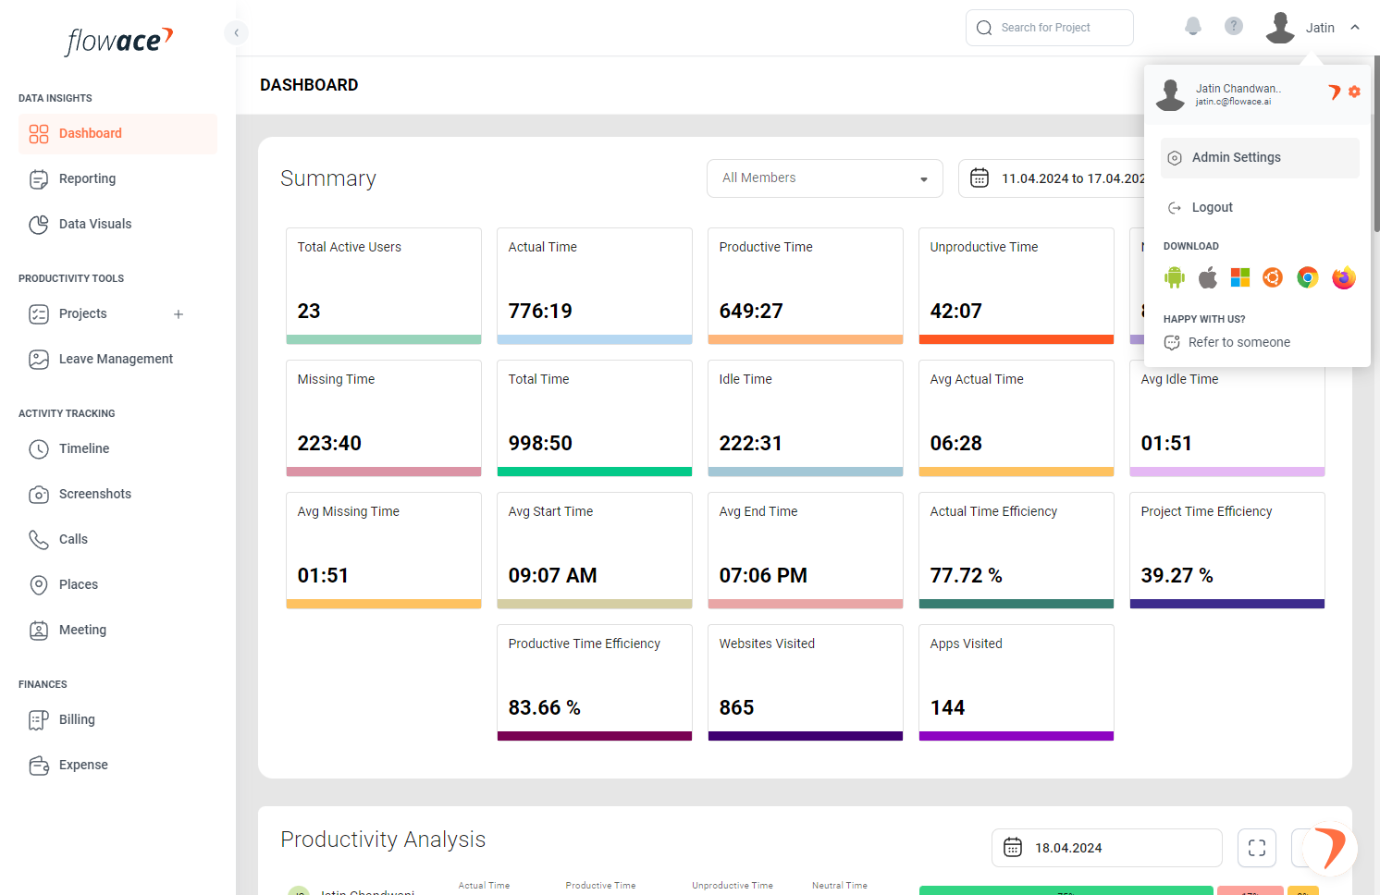Focus the Search for Project field
The image size is (1380, 895).
[x=1050, y=28]
